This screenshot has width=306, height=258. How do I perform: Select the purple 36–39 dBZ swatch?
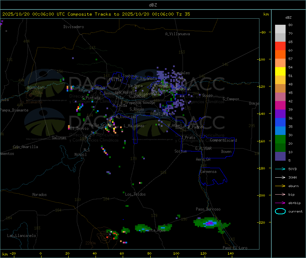280,114
